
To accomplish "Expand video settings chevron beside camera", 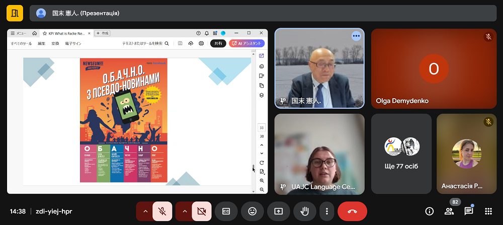I will [x=184, y=211].
